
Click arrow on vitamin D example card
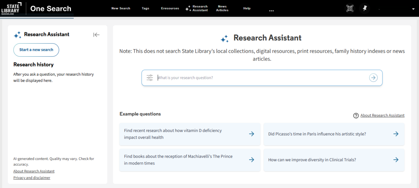(251, 134)
